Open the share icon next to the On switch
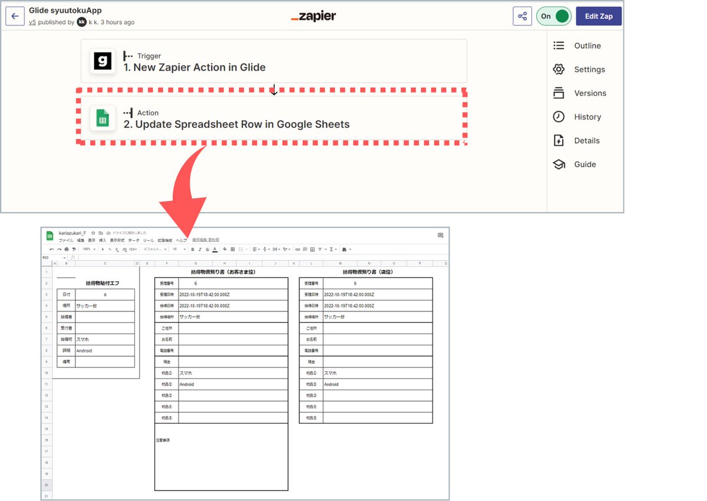Image resolution: width=707 pixels, height=501 pixels. point(523,16)
